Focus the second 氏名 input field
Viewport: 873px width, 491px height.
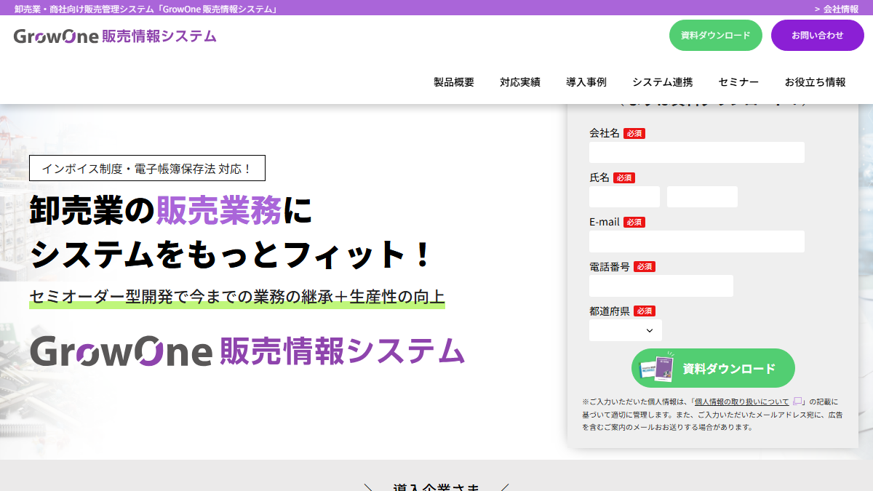point(702,196)
